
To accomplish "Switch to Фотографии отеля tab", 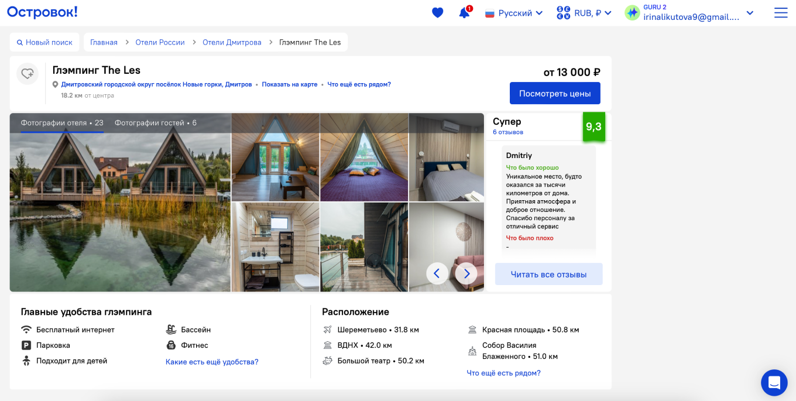I will pyautogui.click(x=62, y=123).
